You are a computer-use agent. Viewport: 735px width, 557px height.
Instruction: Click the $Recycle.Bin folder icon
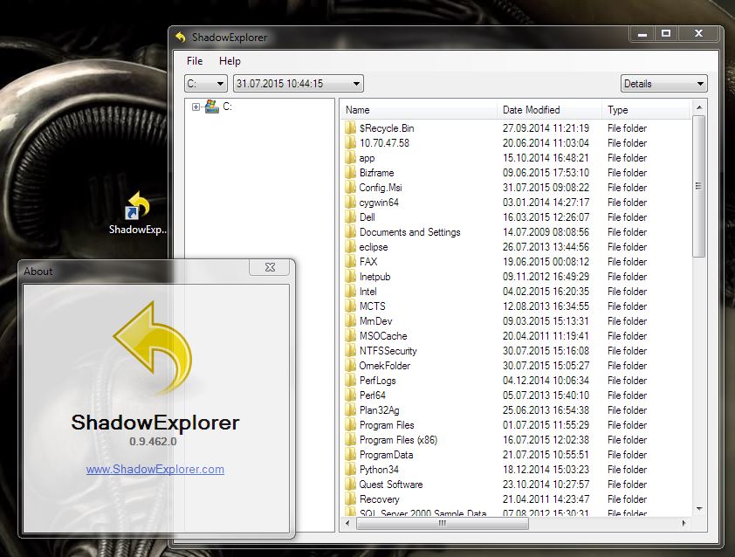tap(350, 128)
